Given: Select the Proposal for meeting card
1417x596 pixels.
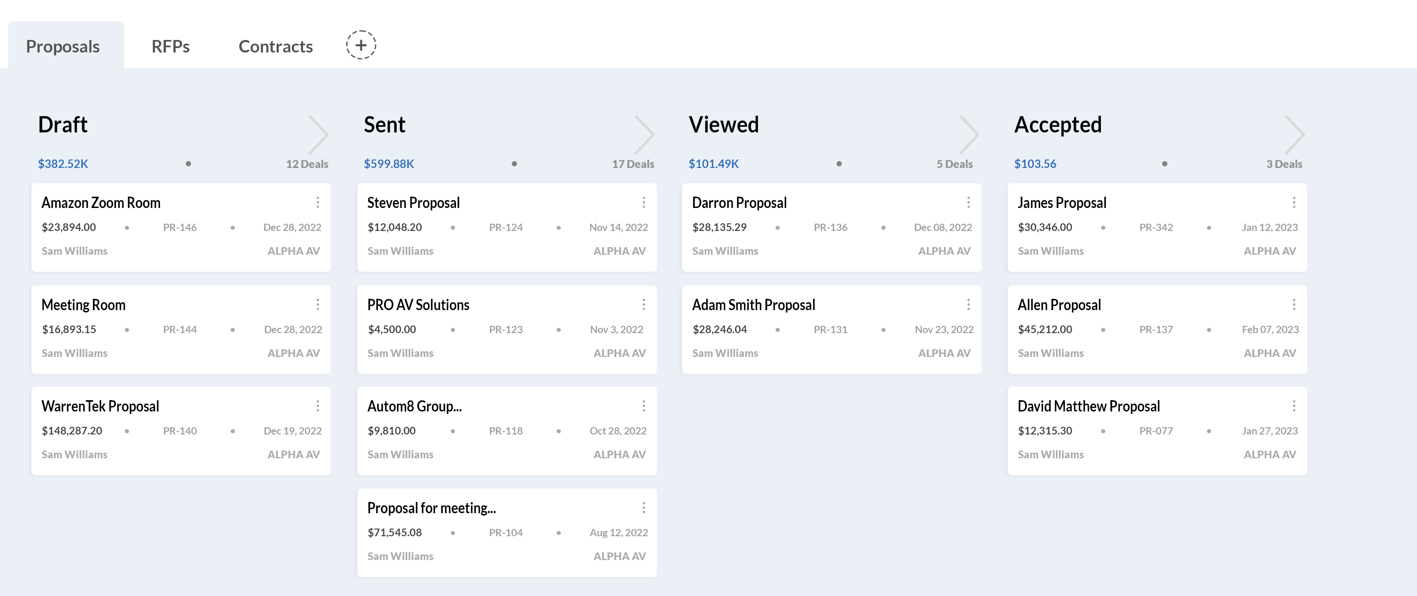Looking at the screenshot, I should [506, 532].
